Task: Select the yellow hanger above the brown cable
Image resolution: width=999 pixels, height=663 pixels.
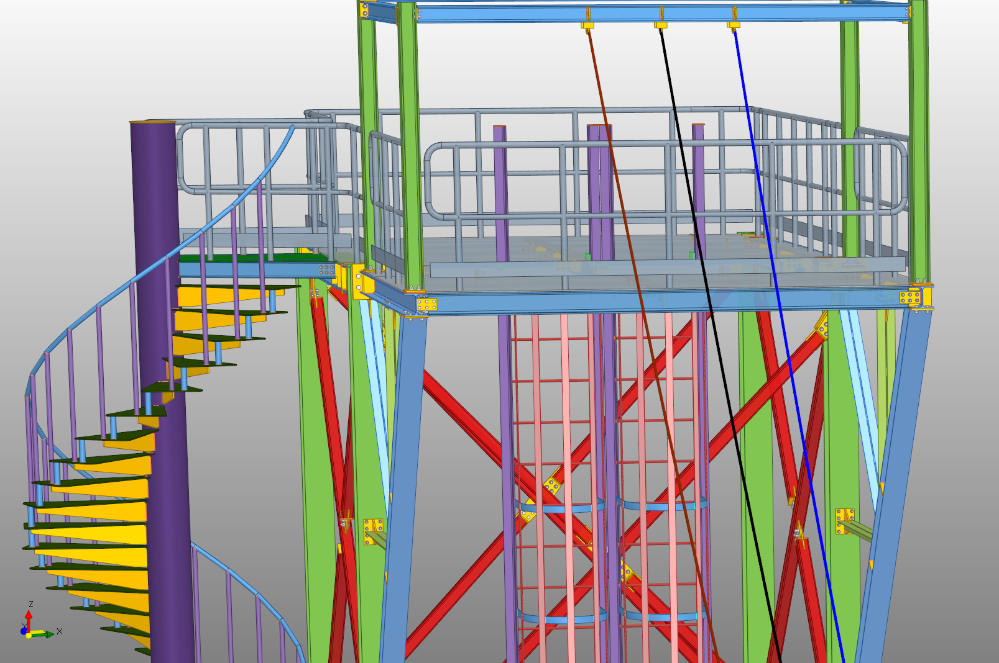Action: 587,25
